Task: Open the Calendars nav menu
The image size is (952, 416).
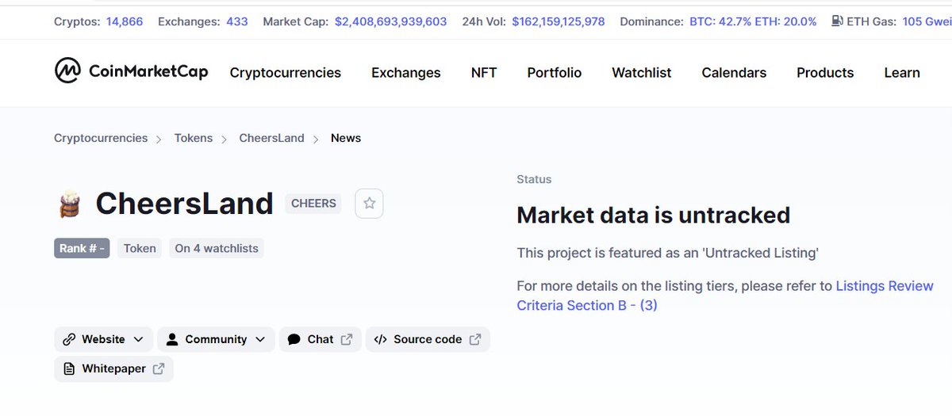Action: coord(734,73)
